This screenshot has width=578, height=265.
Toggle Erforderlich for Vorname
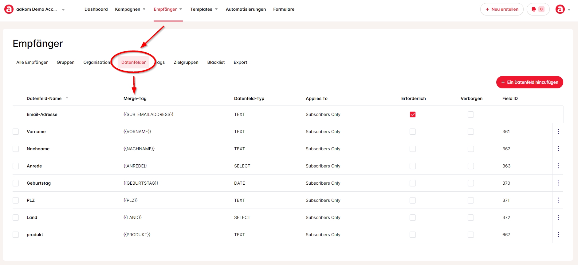tap(413, 132)
